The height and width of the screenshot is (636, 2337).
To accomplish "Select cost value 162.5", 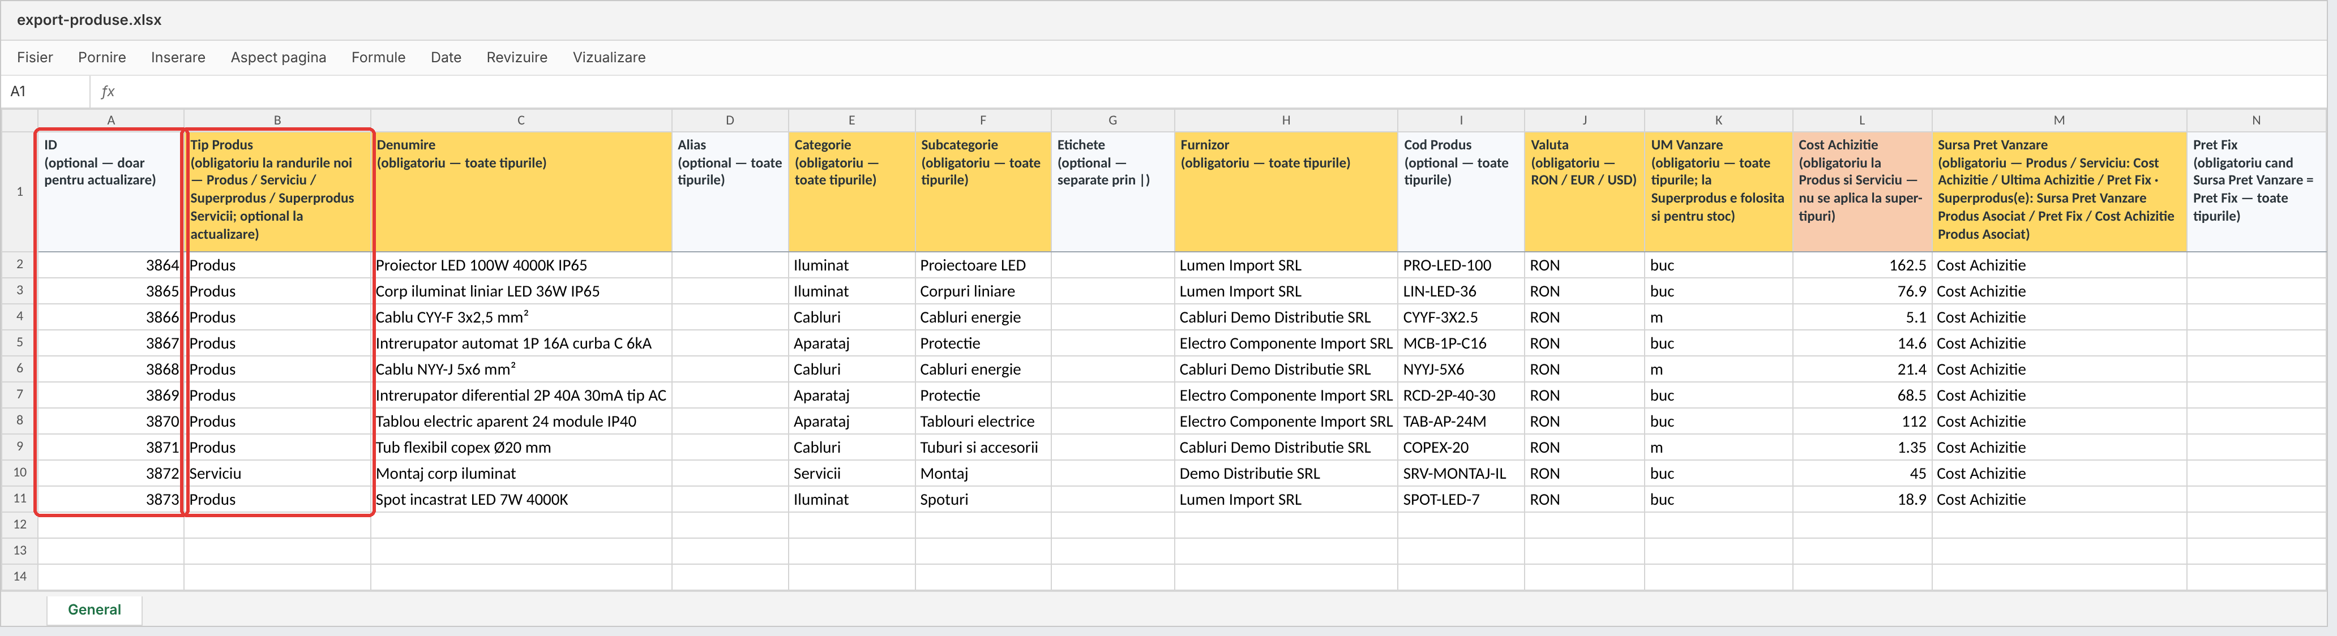I will pos(1861,265).
